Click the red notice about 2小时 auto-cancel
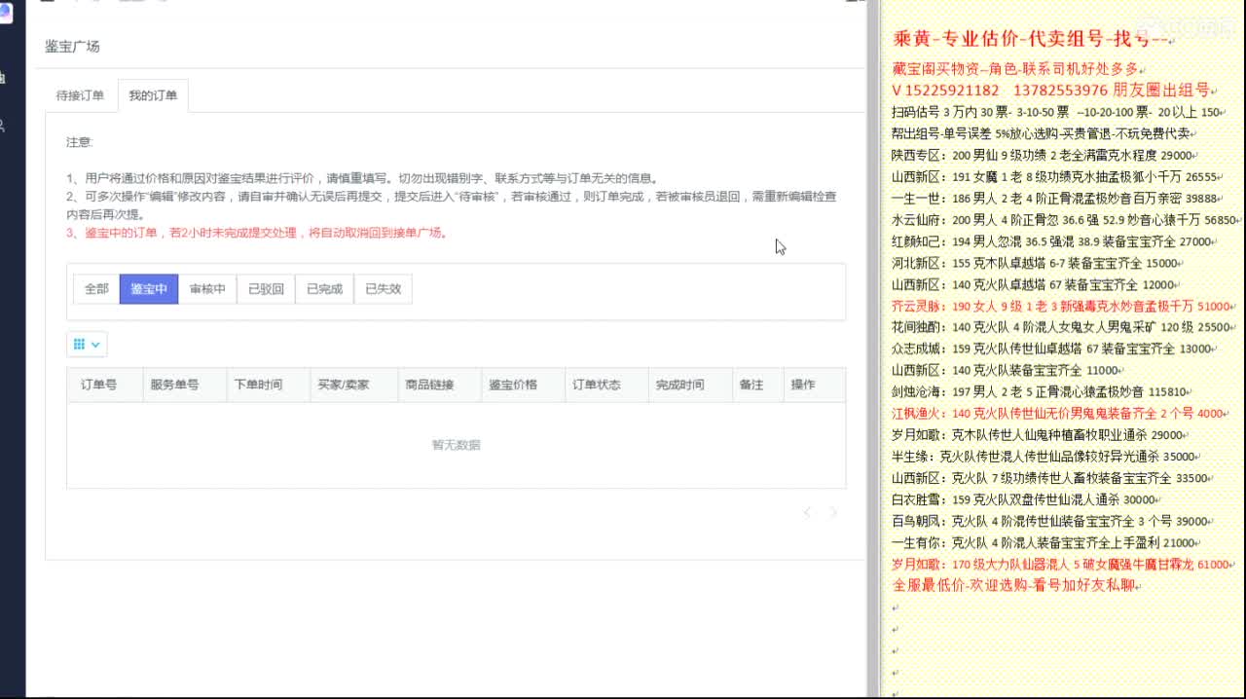The image size is (1246, 699). tap(257, 233)
